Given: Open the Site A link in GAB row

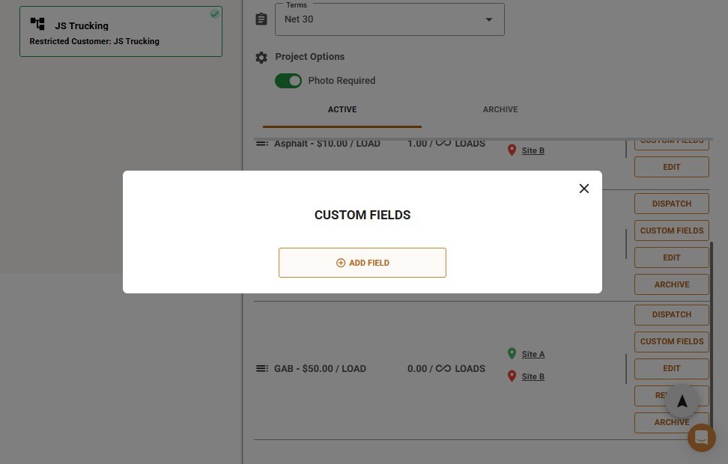Looking at the screenshot, I should pos(533,354).
